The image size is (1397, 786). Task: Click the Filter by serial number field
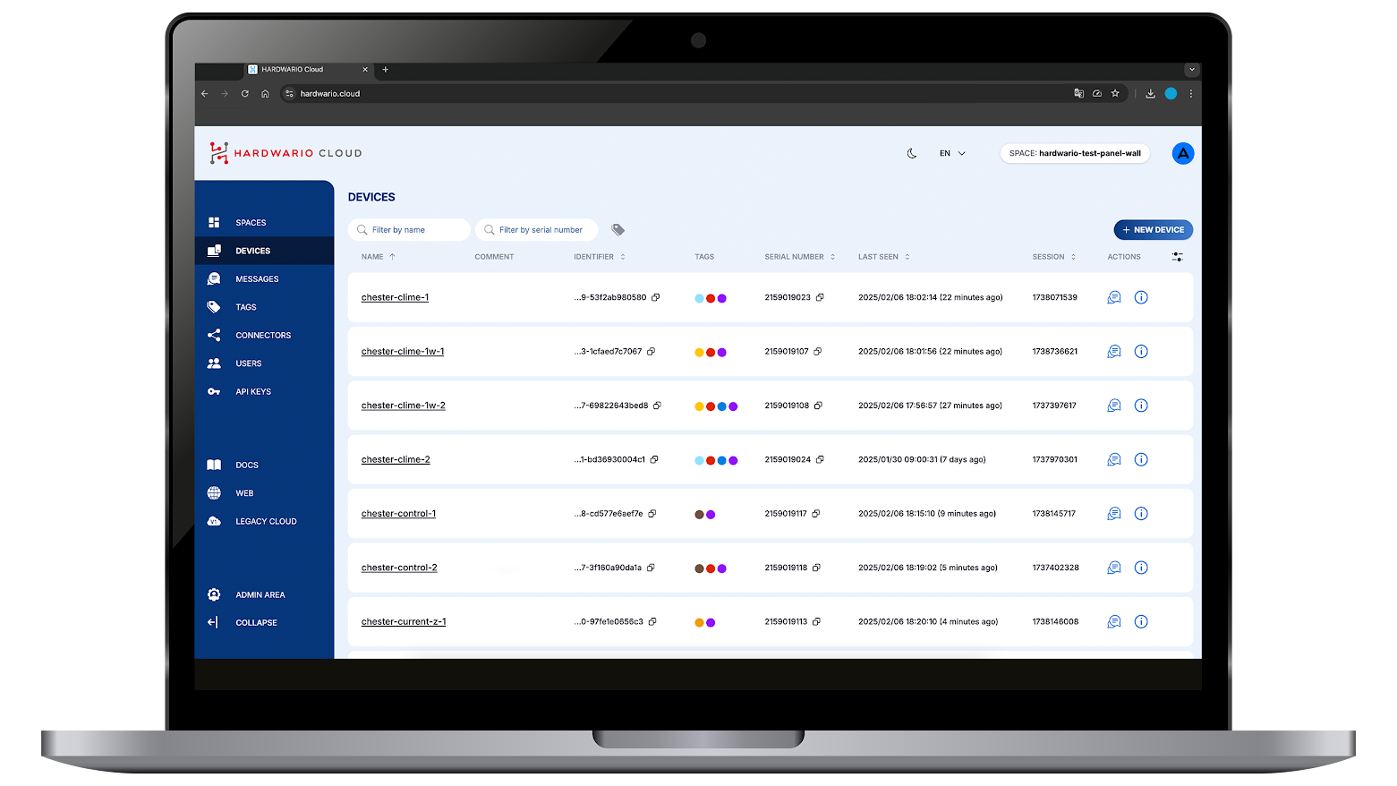(537, 230)
